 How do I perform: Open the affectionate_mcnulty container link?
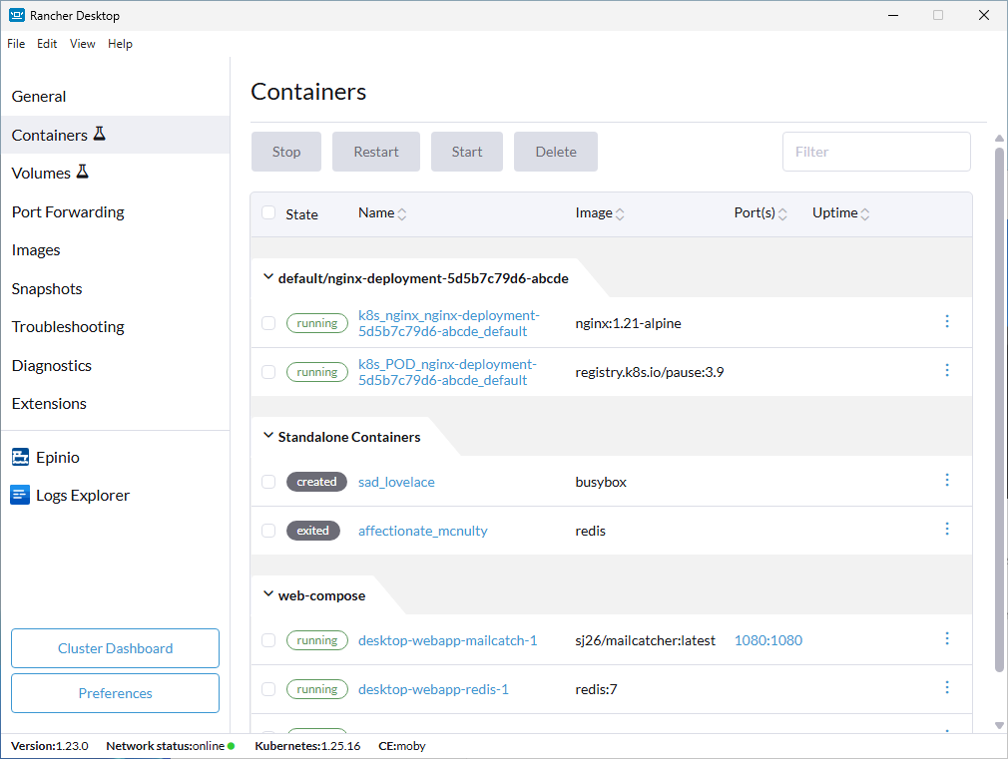point(423,531)
